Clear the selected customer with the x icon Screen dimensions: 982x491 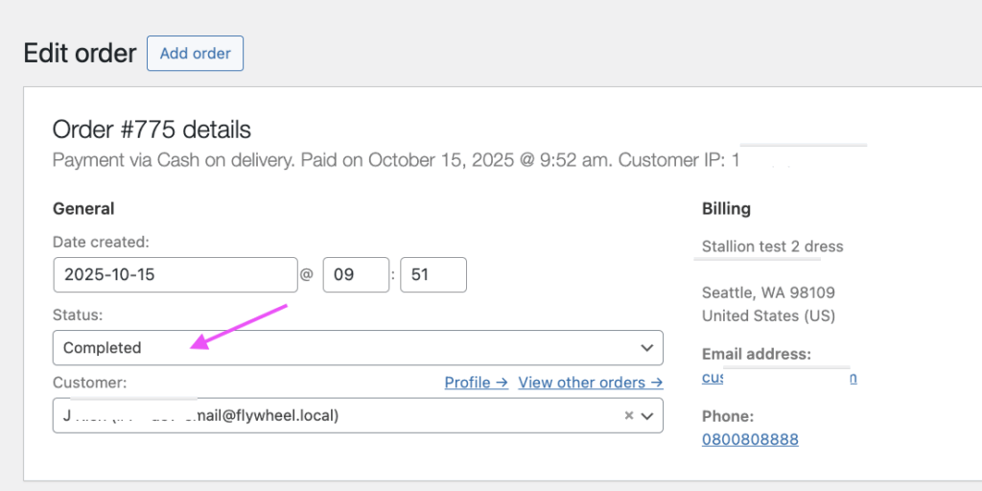coord(629,416)
